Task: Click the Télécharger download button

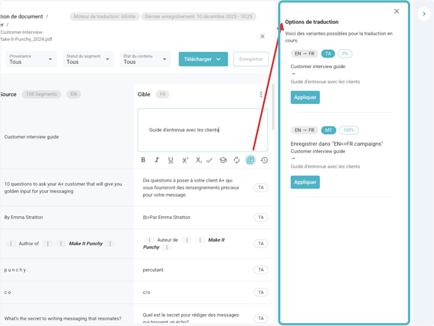Action: (203, 59)
